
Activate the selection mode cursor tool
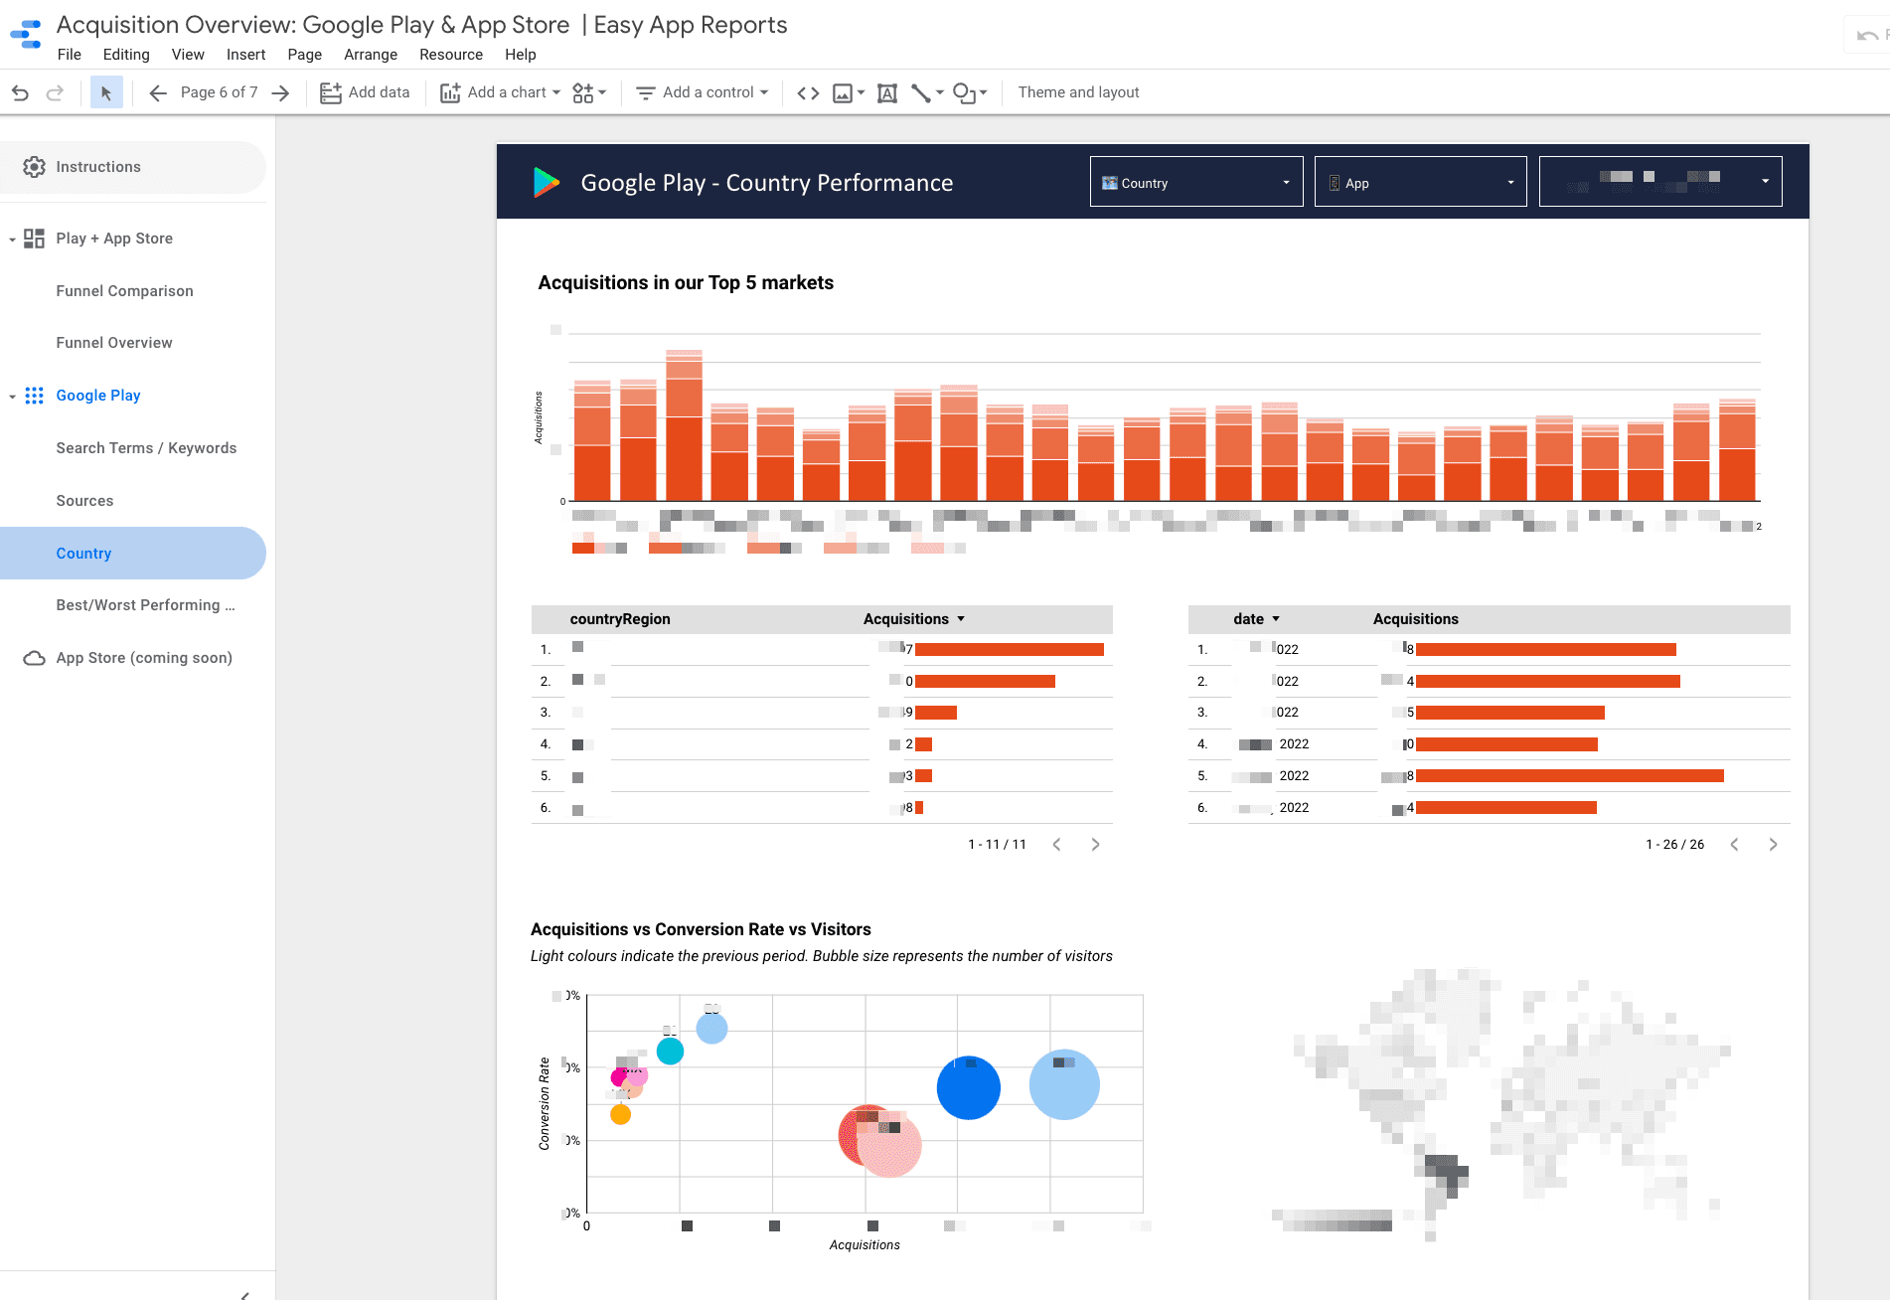tap(106, 92)
